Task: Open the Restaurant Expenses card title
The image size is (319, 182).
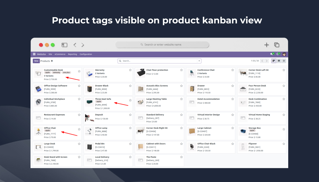Action: coord(54,115)
